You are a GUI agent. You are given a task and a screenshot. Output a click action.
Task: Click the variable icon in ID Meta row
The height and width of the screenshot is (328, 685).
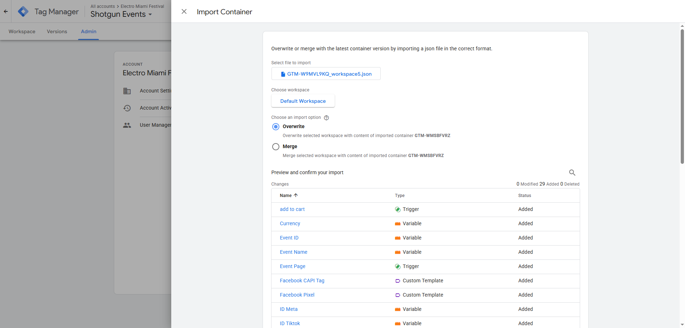coord(397,309)
